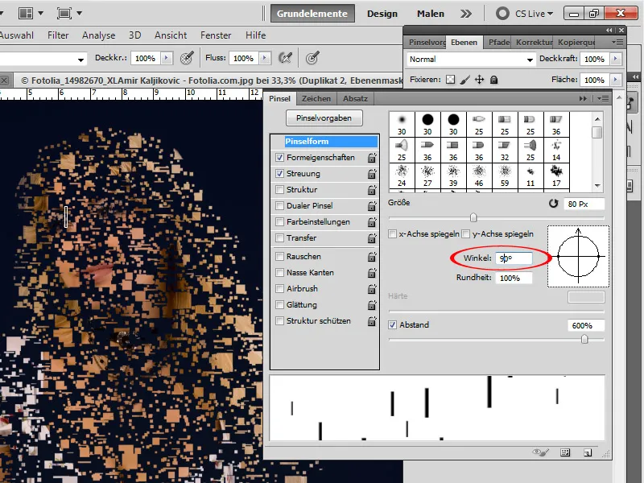This screenshot has height=483, width=644.
Task: Toggle tablet pressure for size icon
Action: 312,58
